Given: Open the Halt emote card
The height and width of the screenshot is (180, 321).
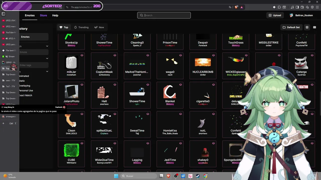Looking at the screenshot, I should tap(104, 95).
